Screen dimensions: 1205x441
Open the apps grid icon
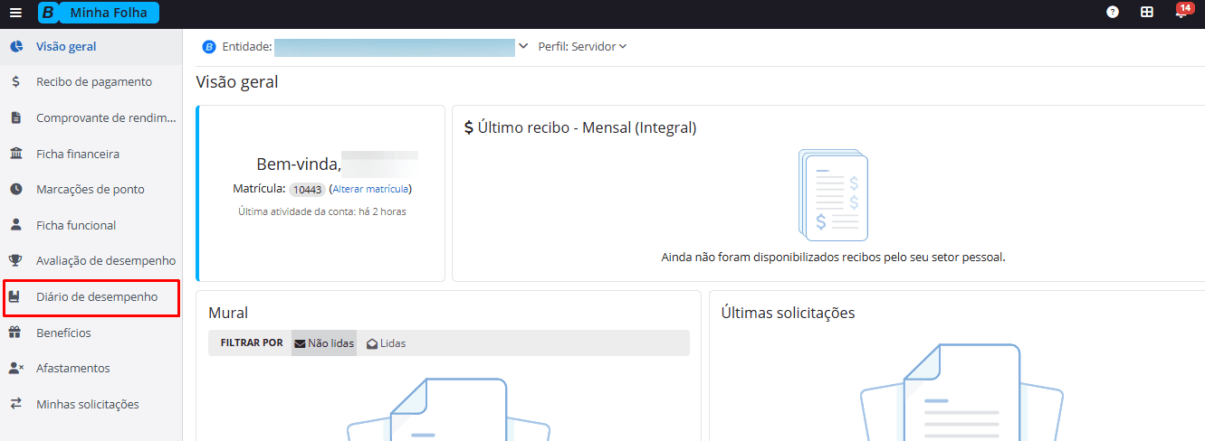tap(1146, 13)
